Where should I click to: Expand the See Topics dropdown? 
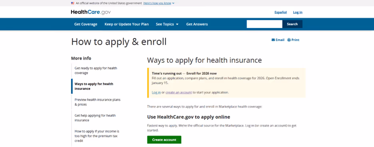click(167, 24)
